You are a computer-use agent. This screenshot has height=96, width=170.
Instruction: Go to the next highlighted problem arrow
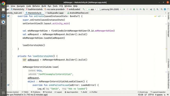tap(165, 16)
